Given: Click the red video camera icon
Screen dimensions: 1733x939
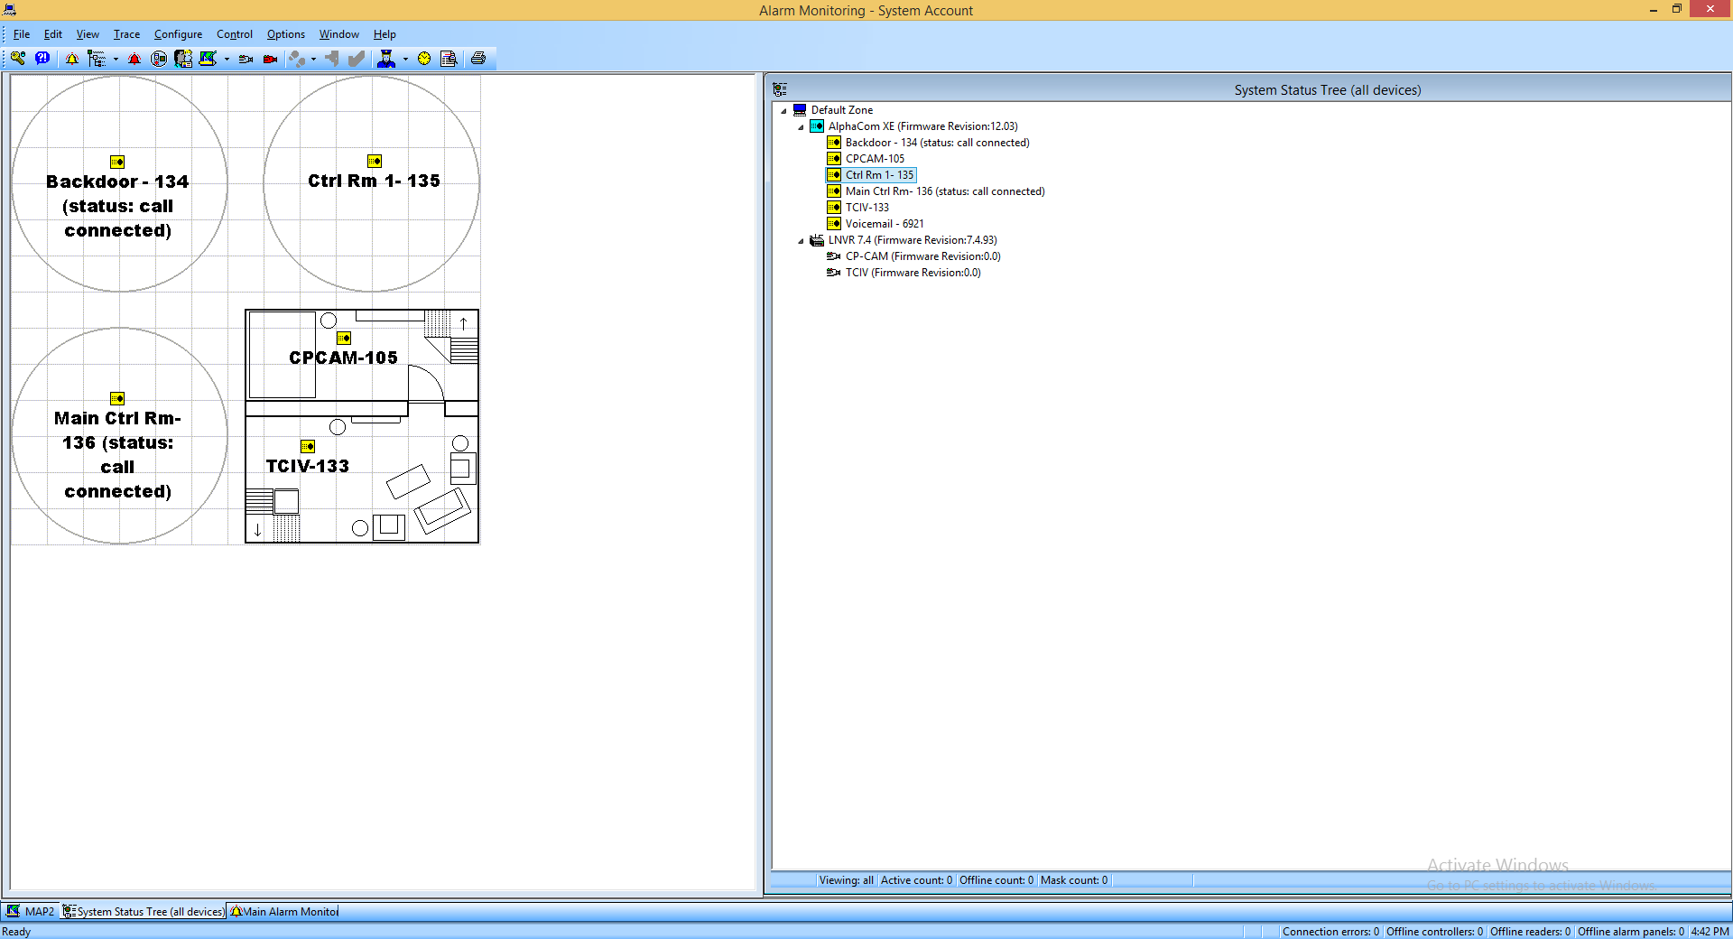Looking at the screenshot, I should 270,59.
